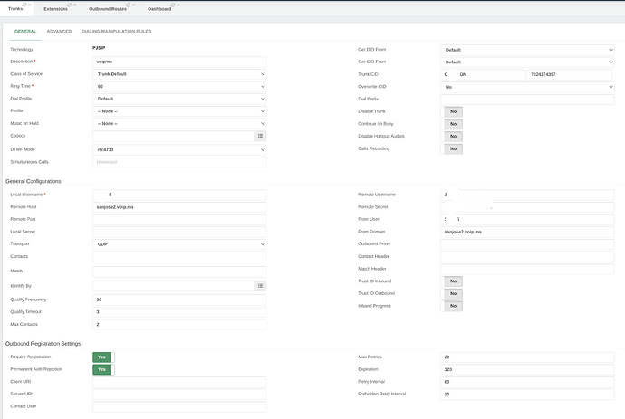Screen dimensions: 625x419
Task: Click the refresh icon on Extensions tab
Action: coord(70,5)
